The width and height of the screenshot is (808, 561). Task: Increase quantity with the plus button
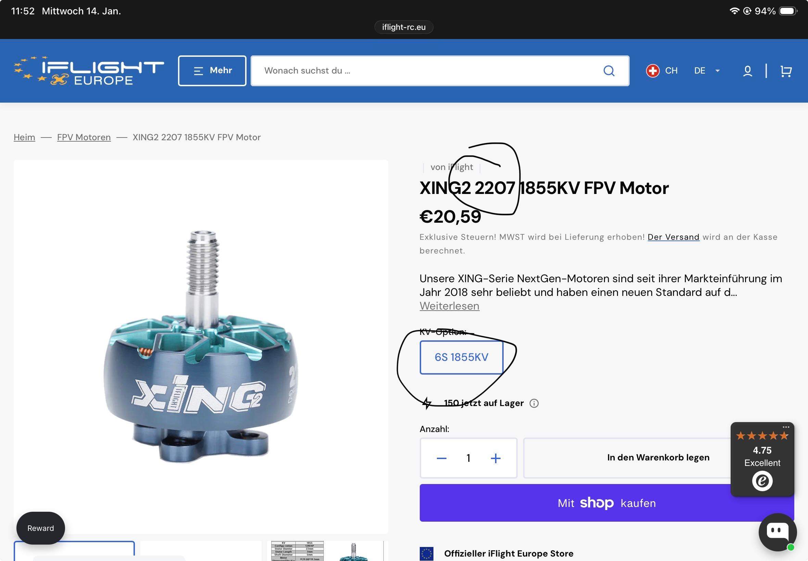pos(496,458)
